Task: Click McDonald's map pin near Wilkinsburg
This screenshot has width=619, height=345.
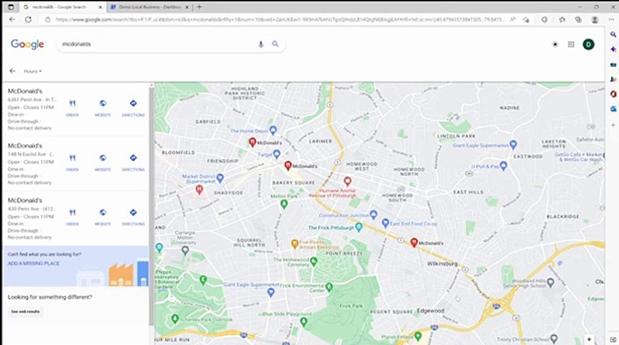Action: pos(414,242)
